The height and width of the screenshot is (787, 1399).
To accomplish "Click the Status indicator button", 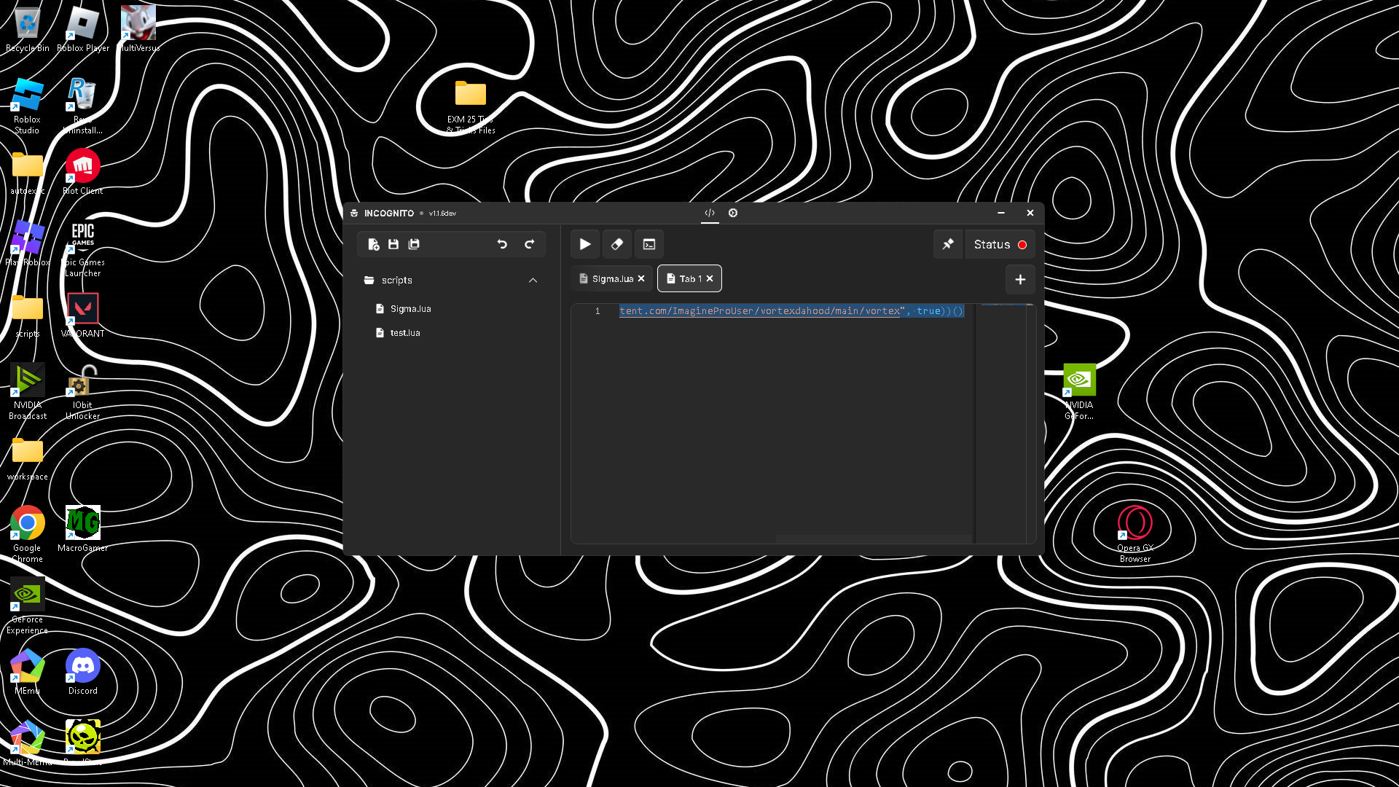I will point(1000,245).
